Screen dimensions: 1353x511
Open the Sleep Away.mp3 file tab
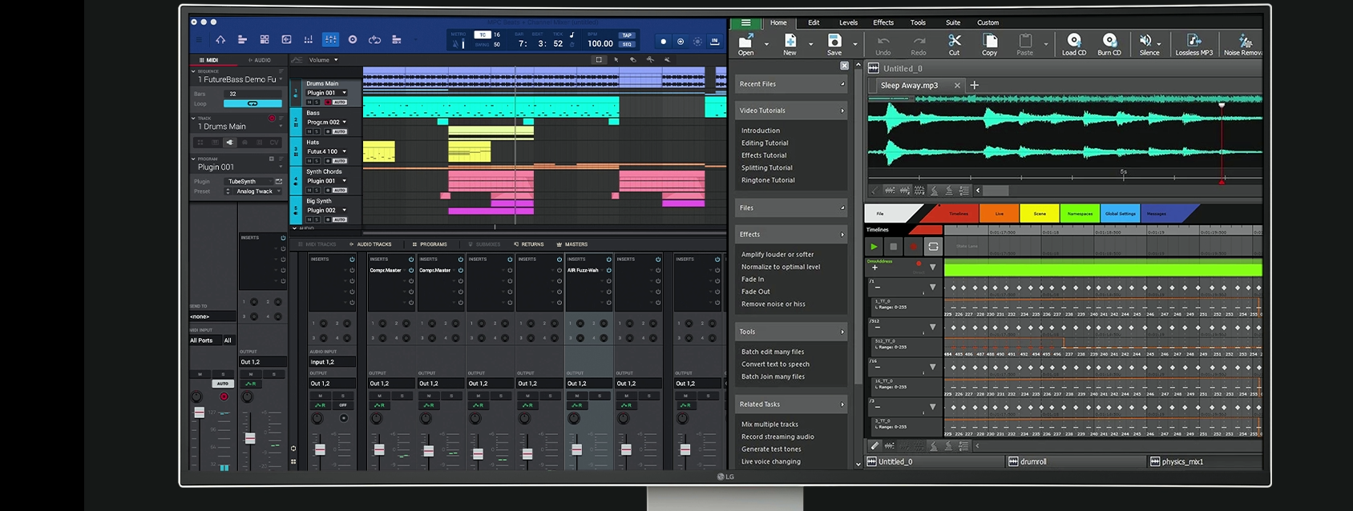tap(909, 86)
